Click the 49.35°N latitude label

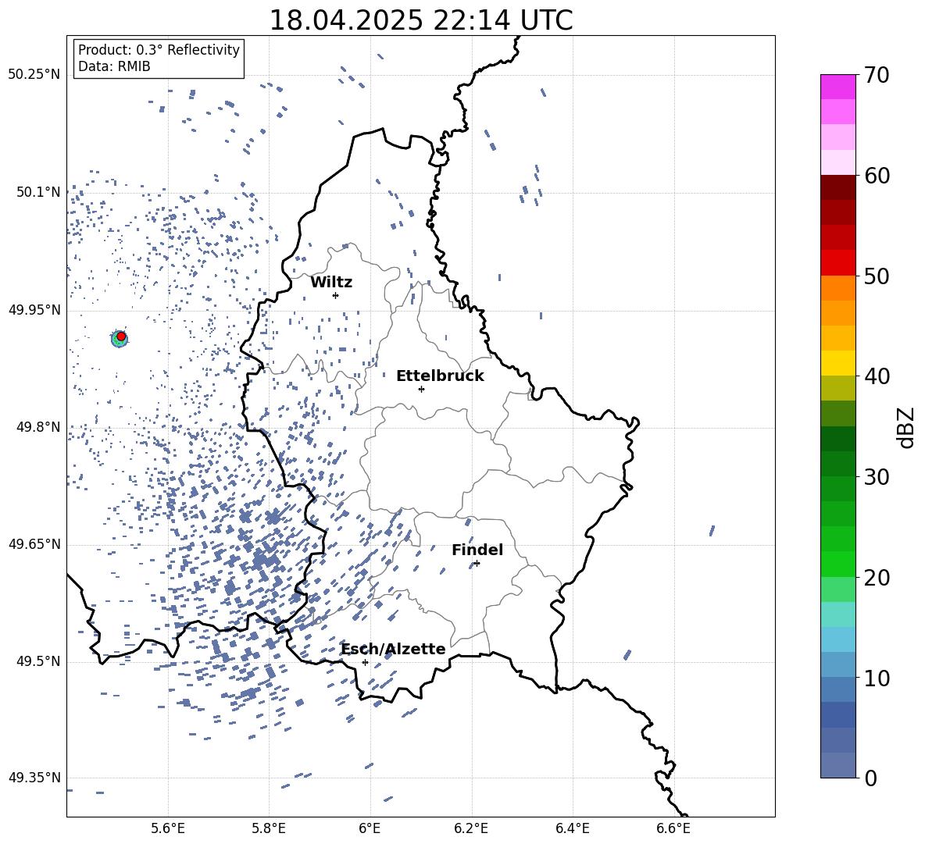pos(34,778)
